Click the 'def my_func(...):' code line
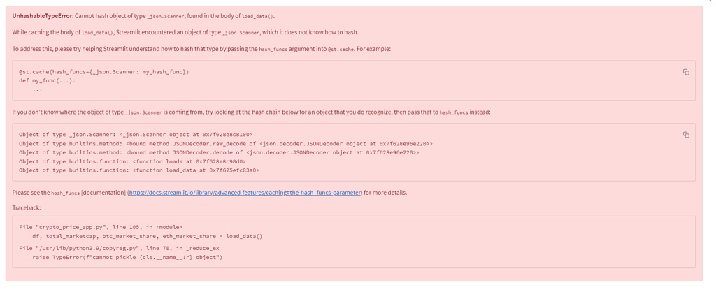716x294 pixels. tap(48, 81)
